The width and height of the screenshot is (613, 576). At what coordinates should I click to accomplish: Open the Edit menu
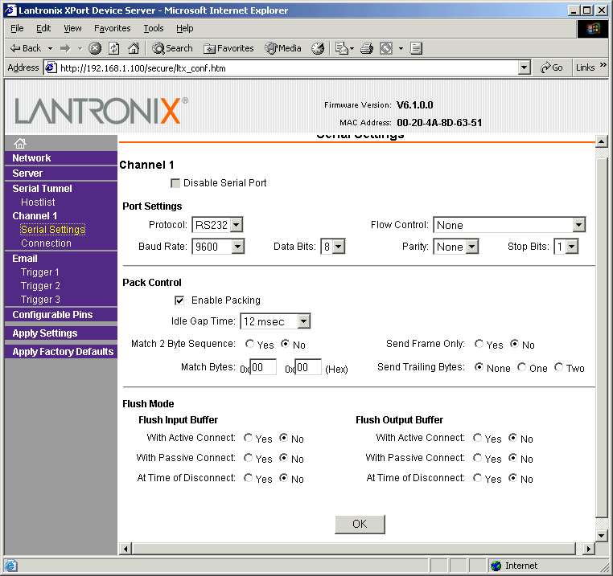coord(43,28)
